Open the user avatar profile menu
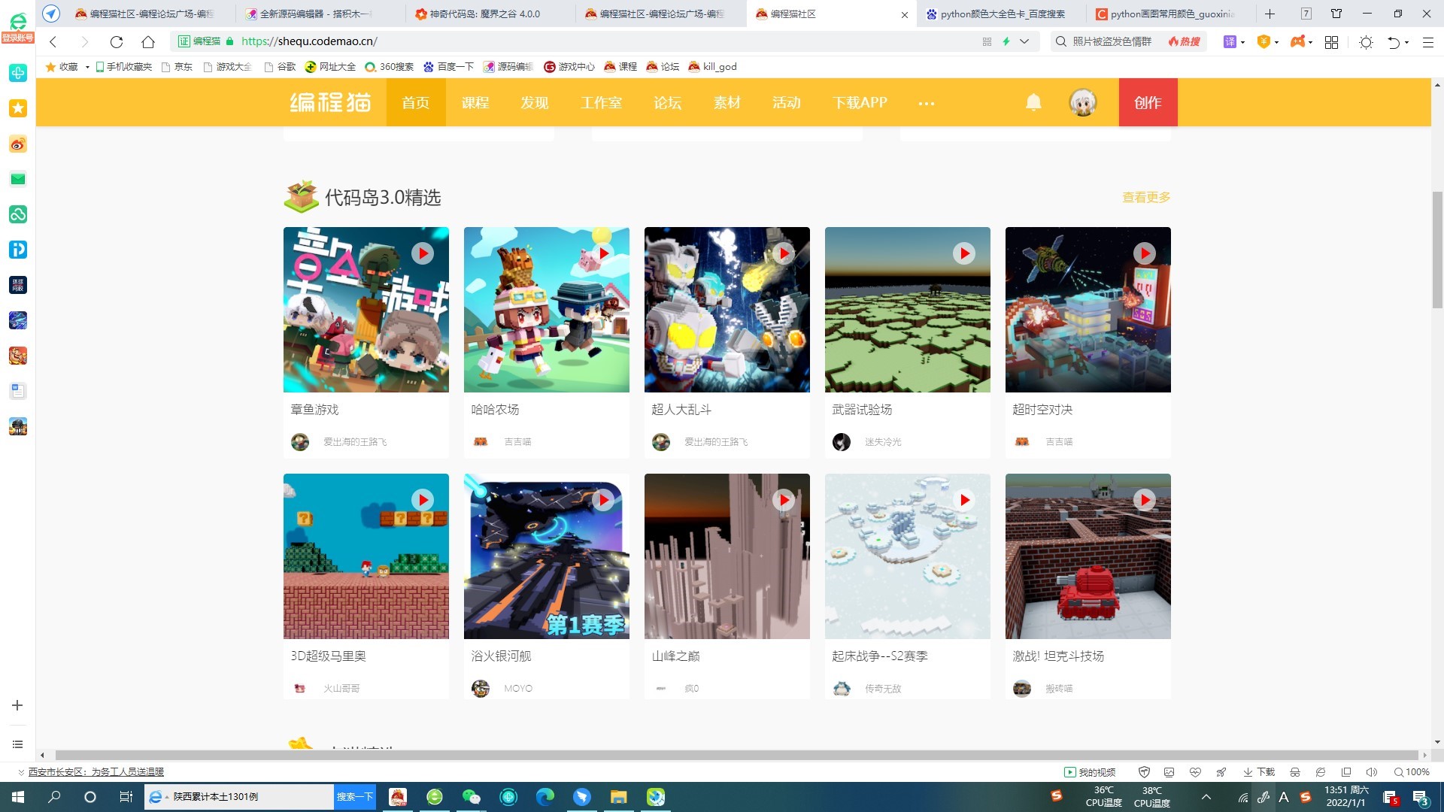This screenshot has height=812, width=1444. [1083, 102]
